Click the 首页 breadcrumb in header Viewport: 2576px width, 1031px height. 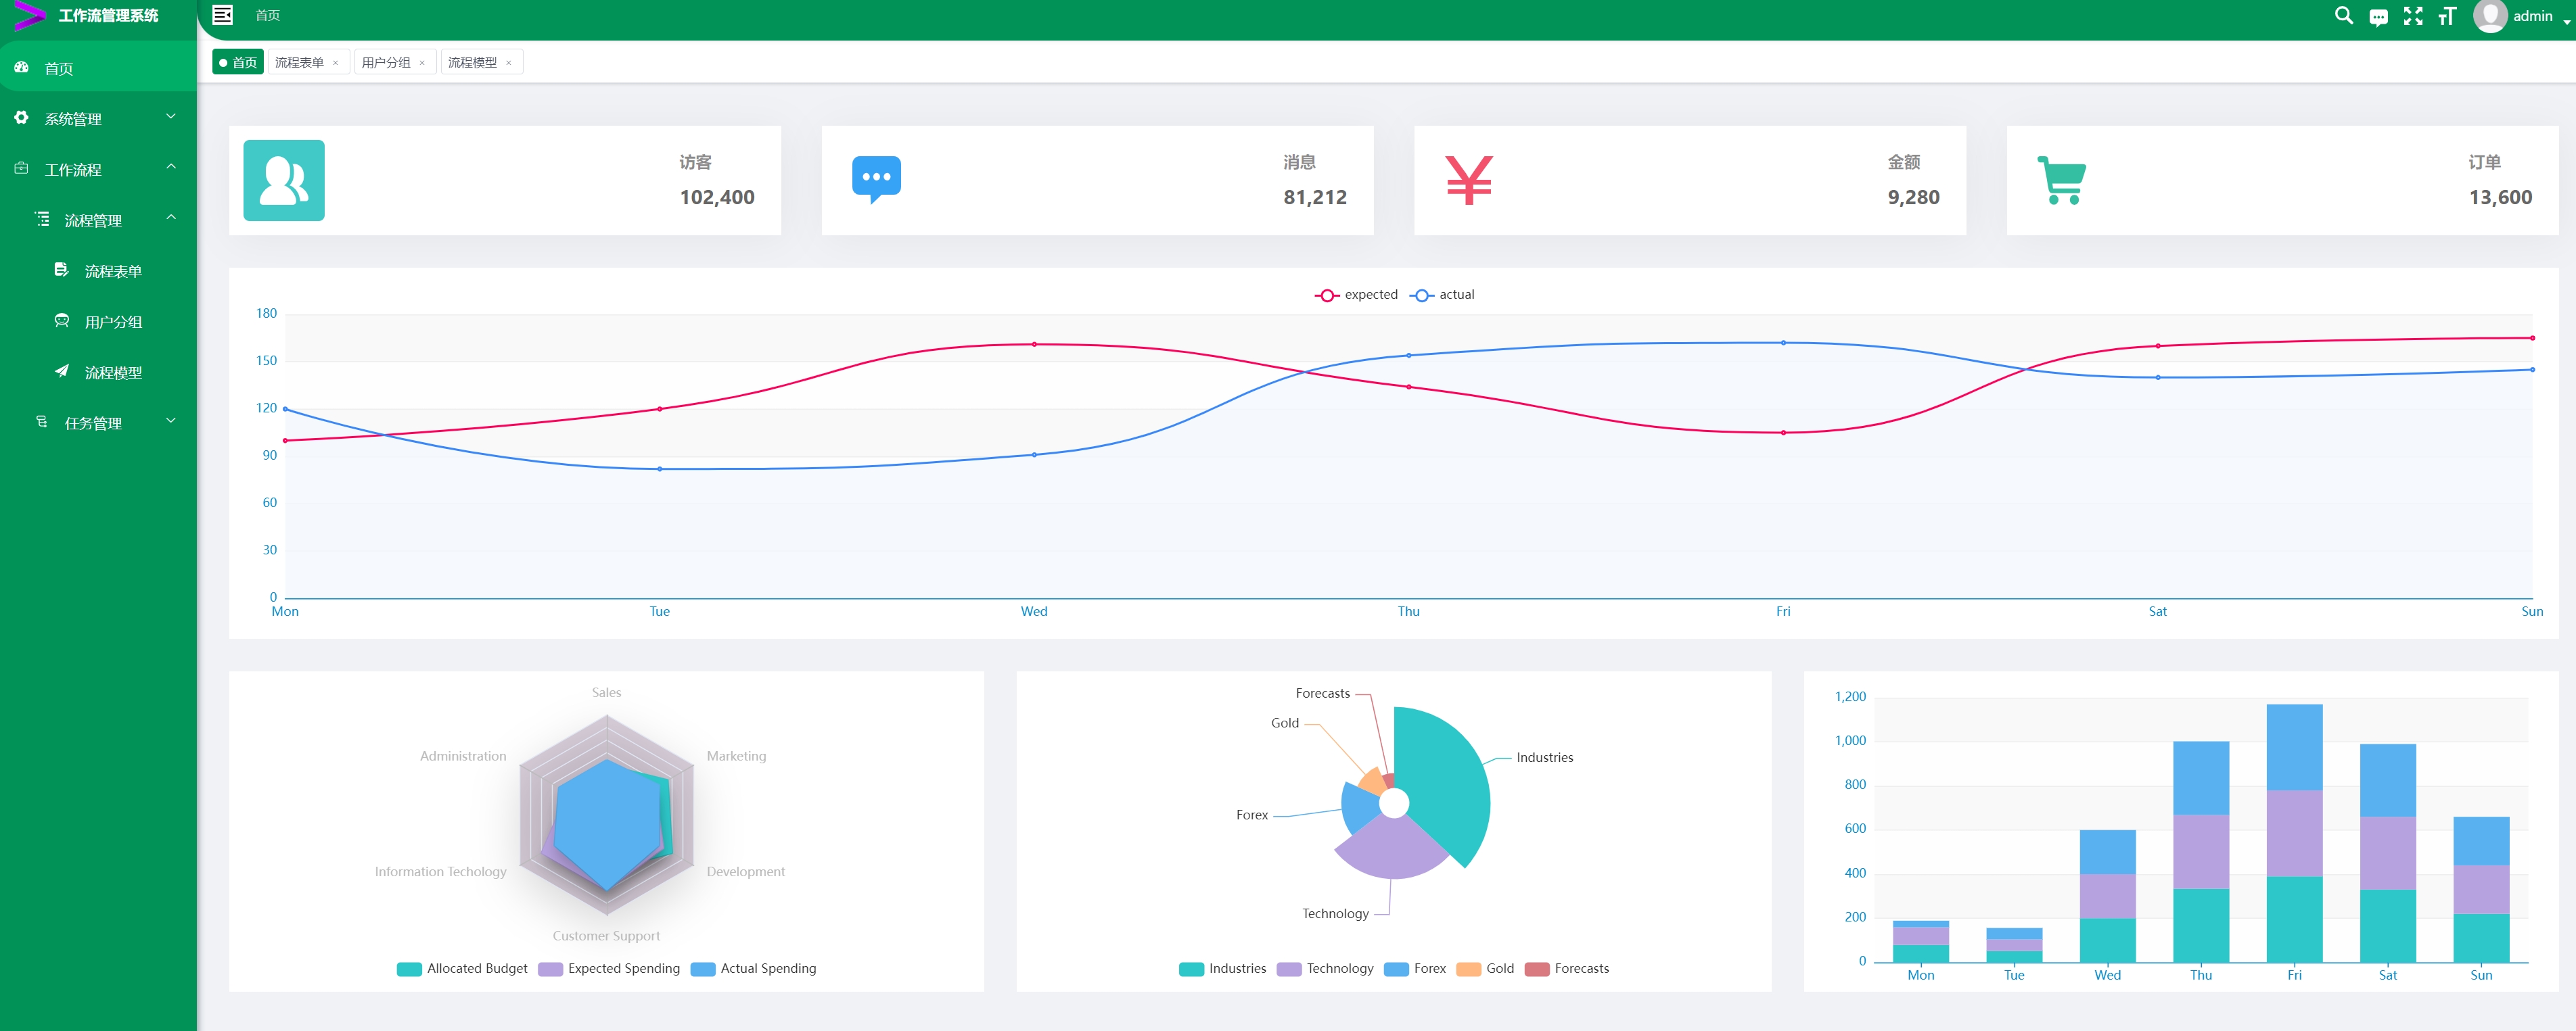tap(267, 15)
